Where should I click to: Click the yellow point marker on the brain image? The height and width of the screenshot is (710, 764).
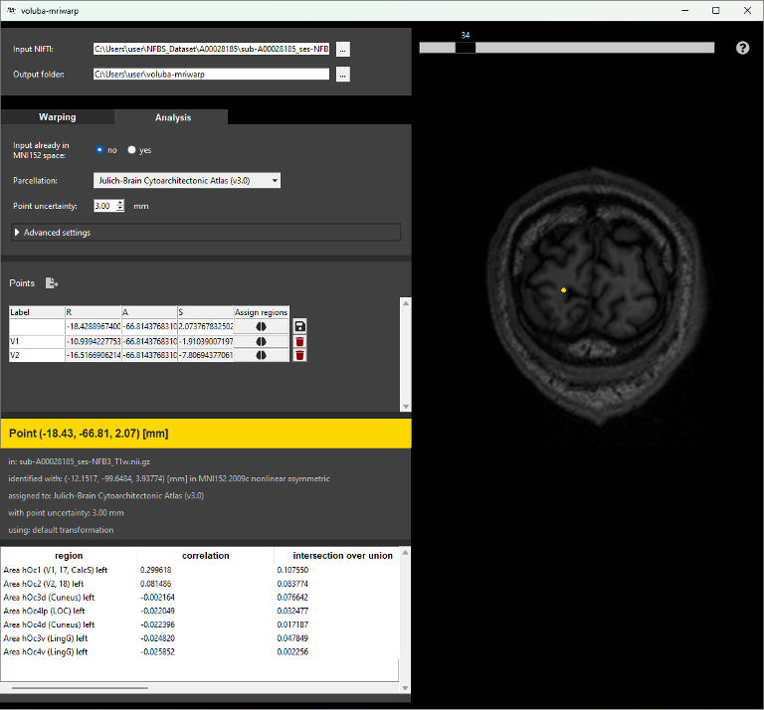click(564, 289)
